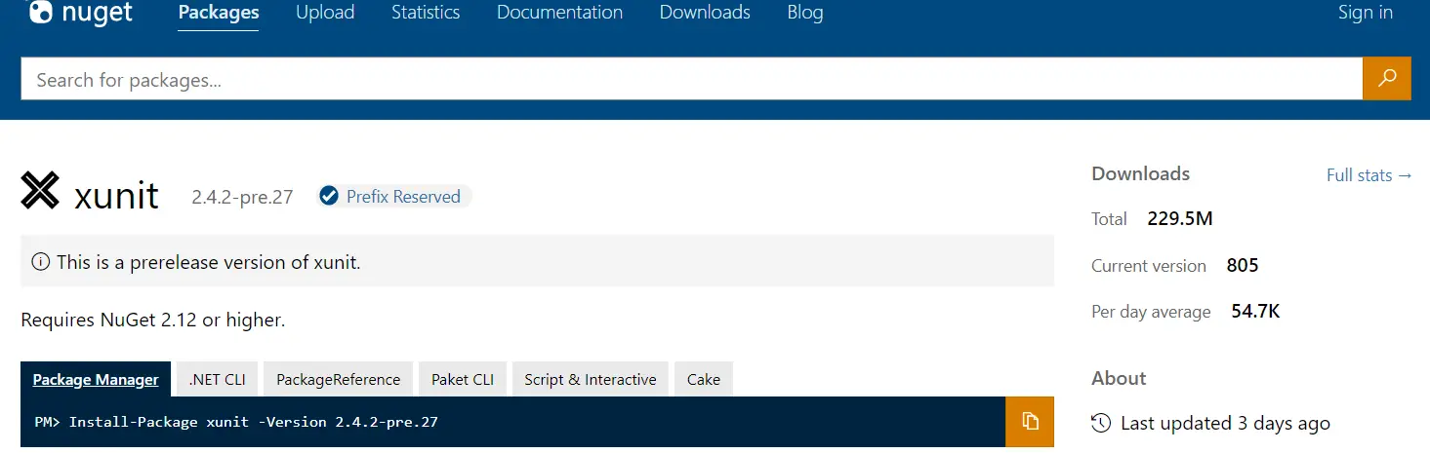Click the Sign in link
The width and height of the screenshot is (1430, 453).
coord(1365,13)
